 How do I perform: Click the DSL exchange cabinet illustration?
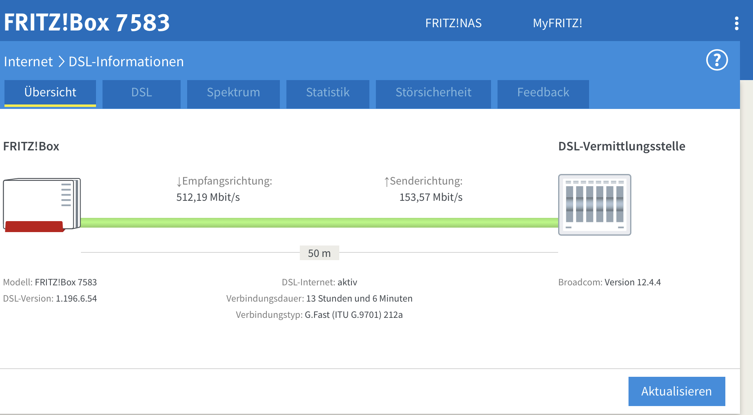[x=594, y=205]
